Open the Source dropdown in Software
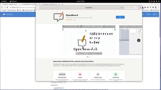This screenshot has width=161, height=90. pyautogui.click(x=131, y=7)
